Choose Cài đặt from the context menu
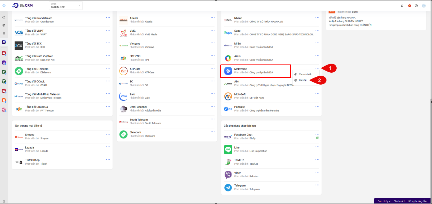The width and height of the screenshot is (432, 204). pos(303,80)
